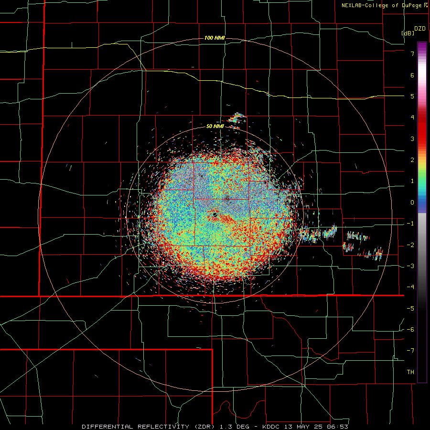Select the "-2" scale tick label
Viewport: 430px width, 430px height.
click(x=410, y=245)
